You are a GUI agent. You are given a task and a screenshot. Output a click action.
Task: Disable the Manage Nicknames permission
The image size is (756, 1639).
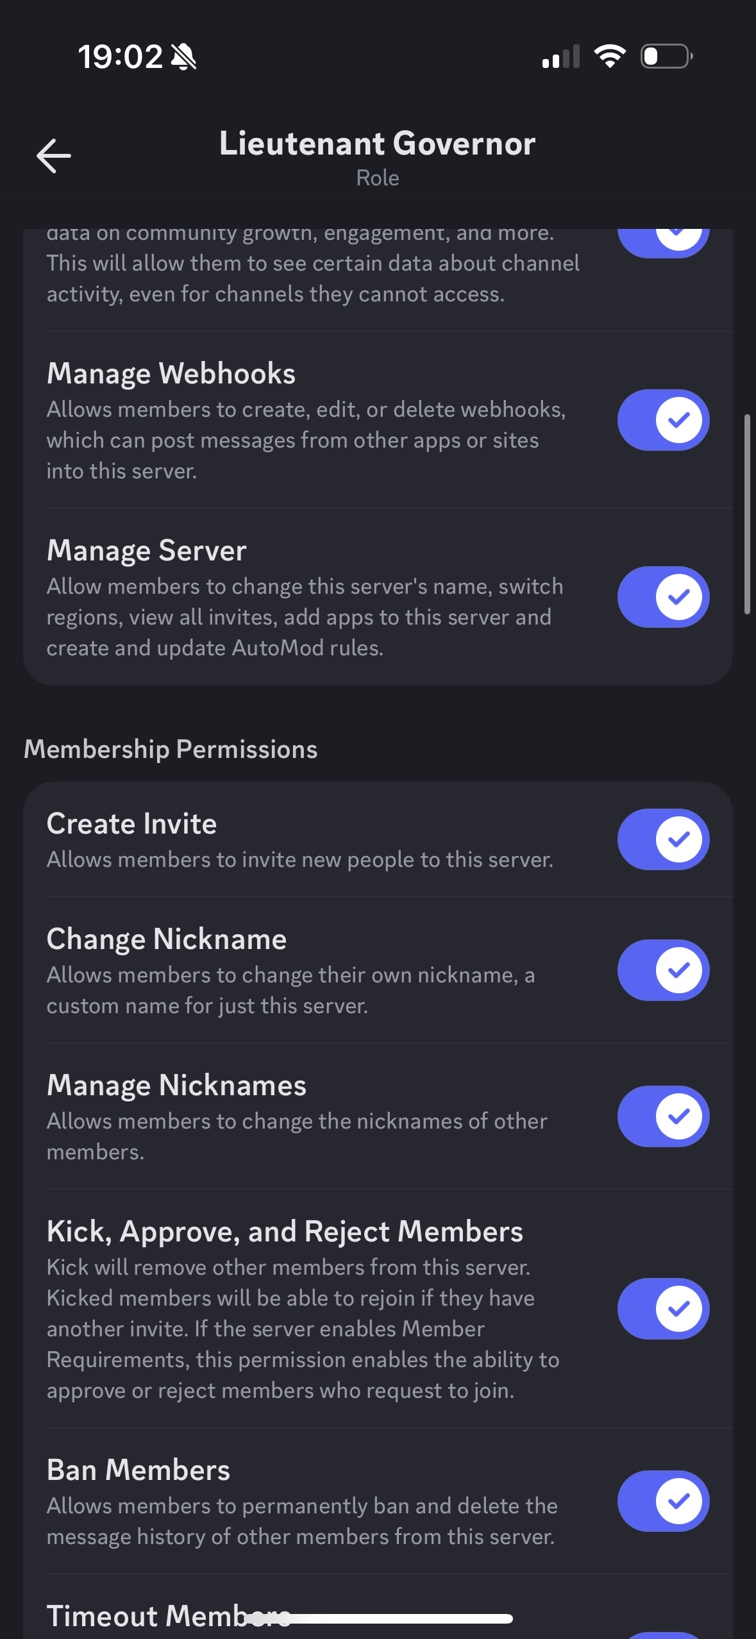coord(663,1116)
